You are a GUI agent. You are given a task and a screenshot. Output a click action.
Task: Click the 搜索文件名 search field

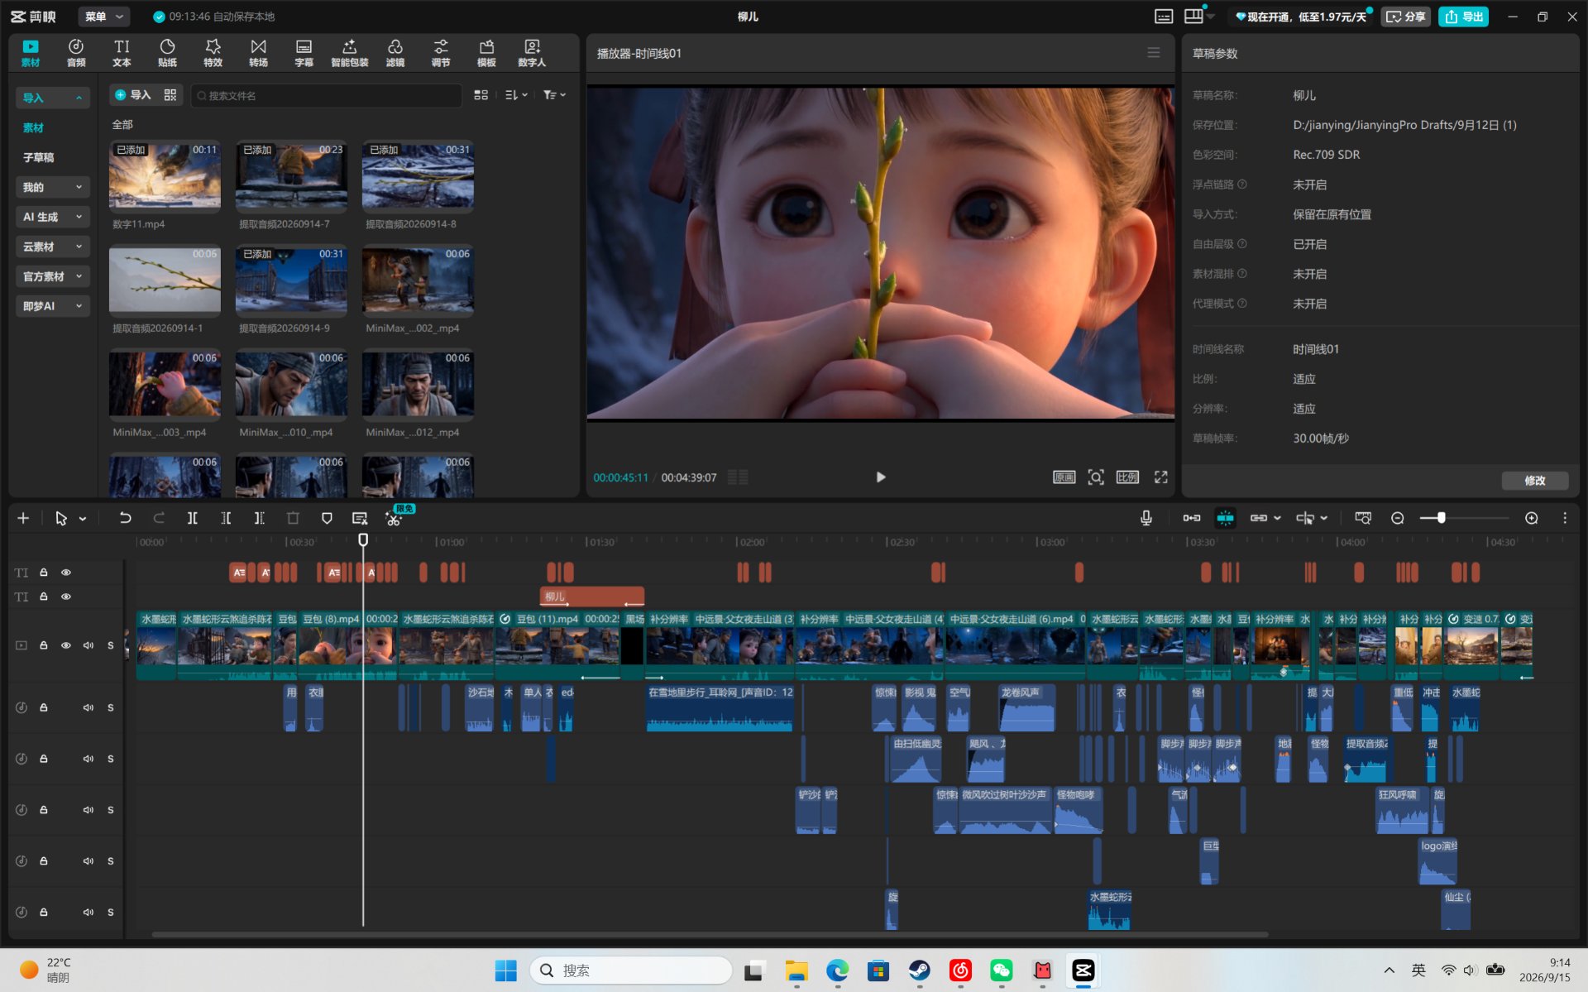[327, 95]
